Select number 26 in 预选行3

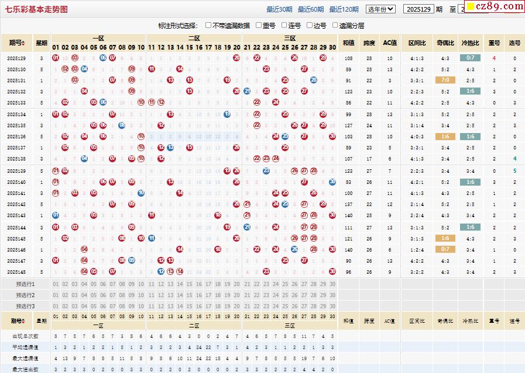point(294,306)
